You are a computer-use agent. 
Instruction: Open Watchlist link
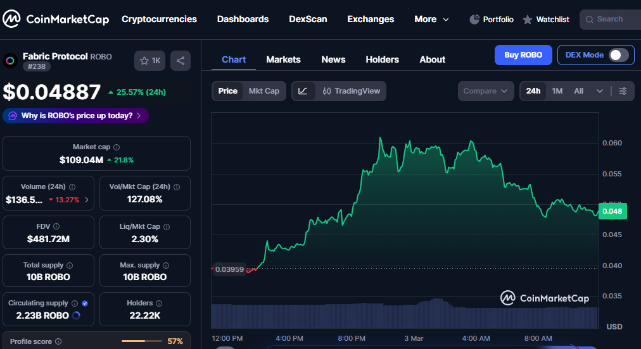pyautogui.click(x=546, y=20)
